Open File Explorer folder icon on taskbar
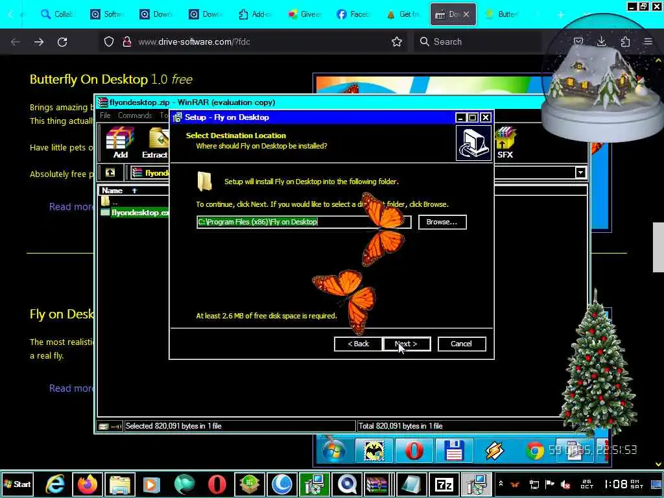The height and width of the screenshot is (498, 664). [x=120, y=484]
